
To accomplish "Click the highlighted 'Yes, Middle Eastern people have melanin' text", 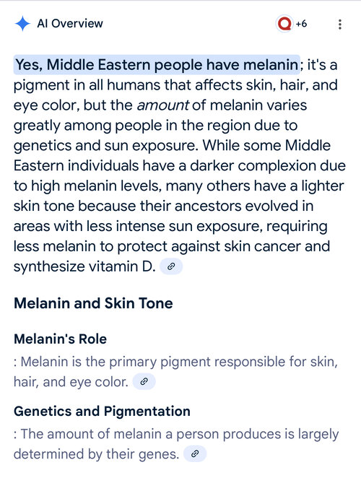I will (157, 65).
